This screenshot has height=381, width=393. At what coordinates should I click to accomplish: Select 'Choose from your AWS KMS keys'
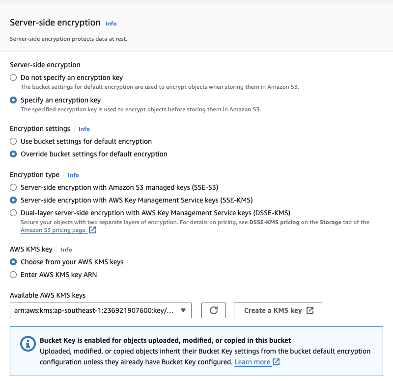click(x=13, y=262)
